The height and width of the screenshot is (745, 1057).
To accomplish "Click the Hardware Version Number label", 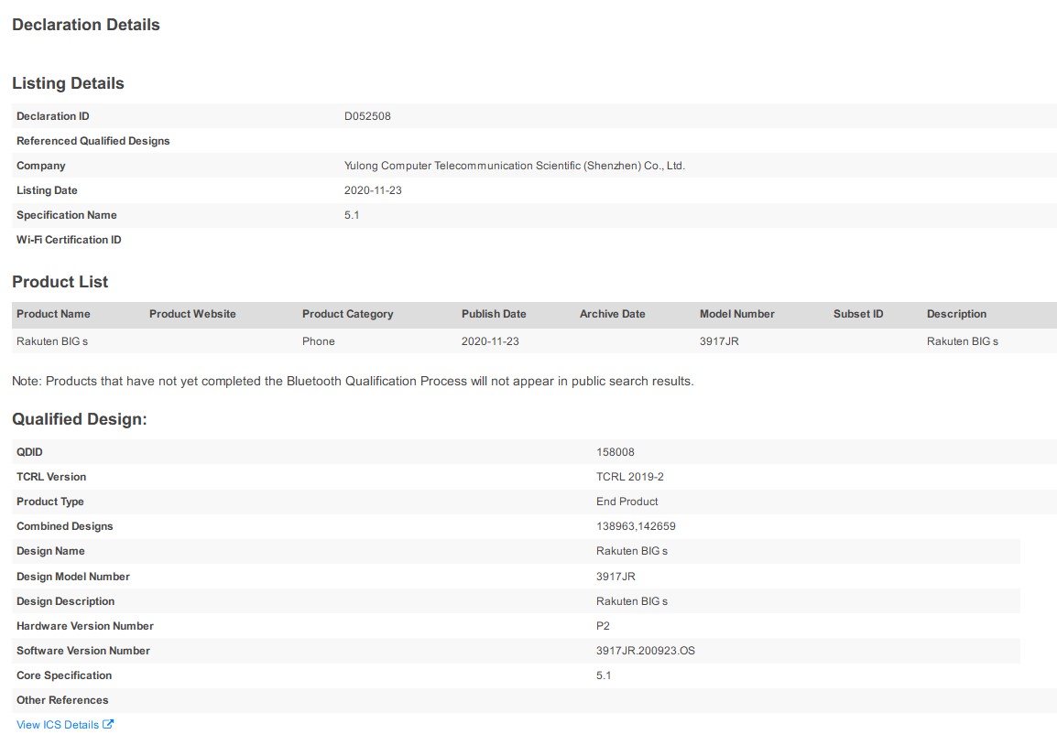I will [x=85, y=626].
